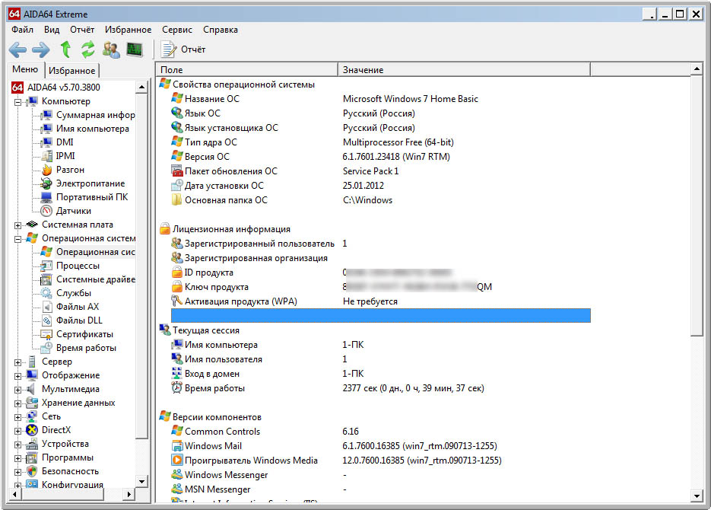Expand the Системная плата tree node
Image resolution: width=711 pixels, height=510 pixels.
click(18, 225)
